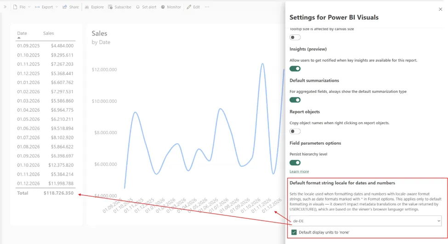Expand the navigation pane double-chevron icon
This screenshot has height=244, width=448.
click(5, 7)
